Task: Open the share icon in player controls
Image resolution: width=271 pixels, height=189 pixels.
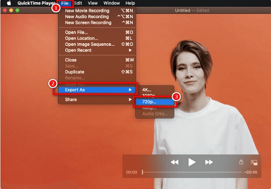Action: (241, 162)
